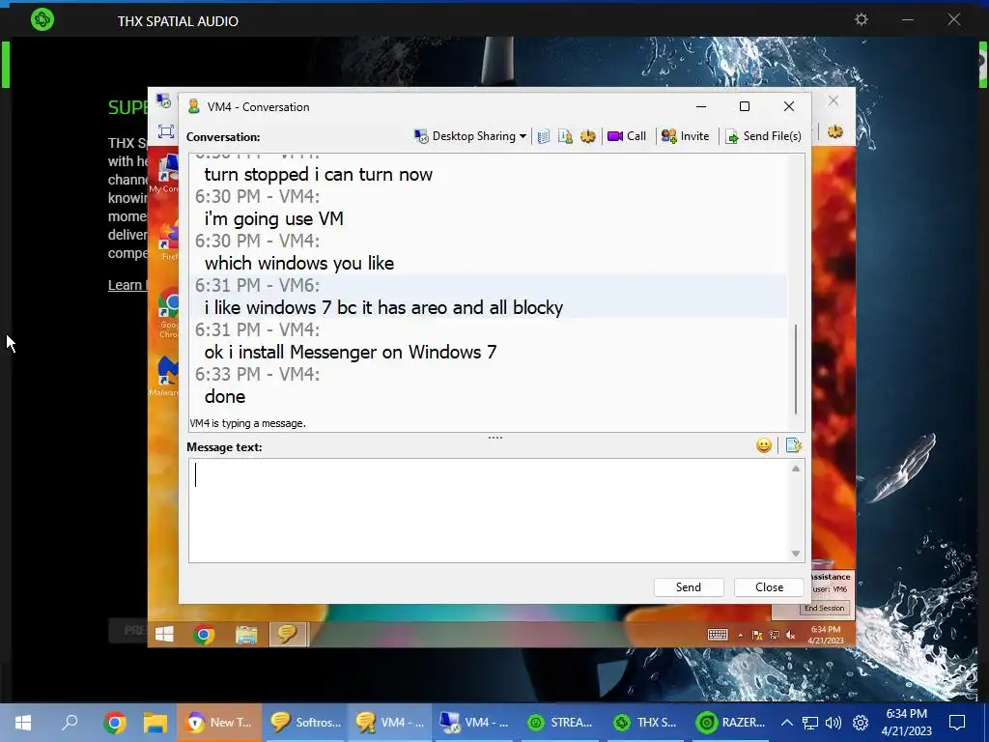The height and width of the screenshot is (742, 989).
Task: Minimize the VM4 Conversation window
Action: pos(701,106)
